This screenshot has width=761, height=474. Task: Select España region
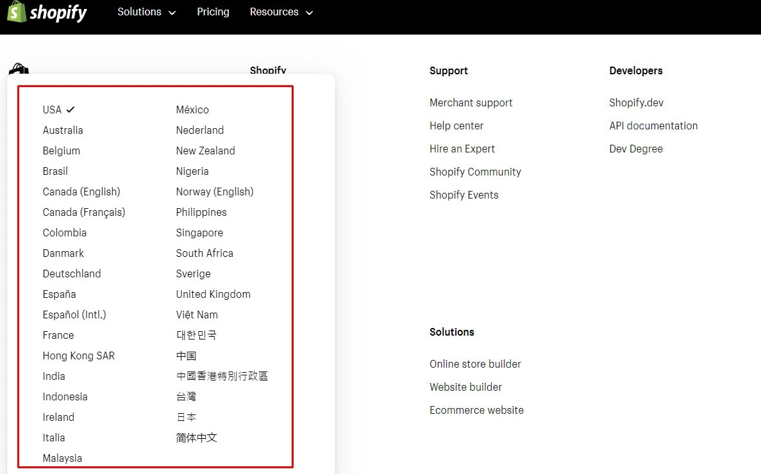(x=59, y=294)
